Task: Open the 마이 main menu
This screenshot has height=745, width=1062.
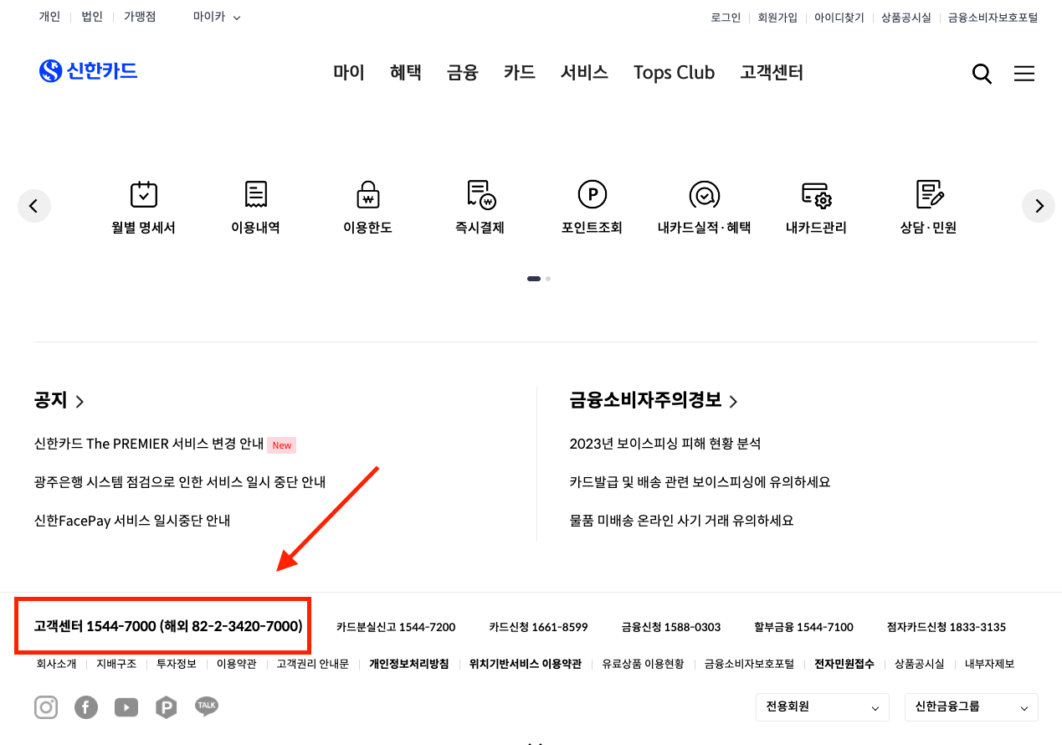Action: [349, 73]
